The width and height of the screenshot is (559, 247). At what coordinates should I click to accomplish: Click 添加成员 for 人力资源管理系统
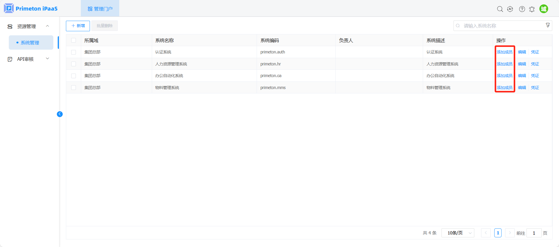click(504, 64)
